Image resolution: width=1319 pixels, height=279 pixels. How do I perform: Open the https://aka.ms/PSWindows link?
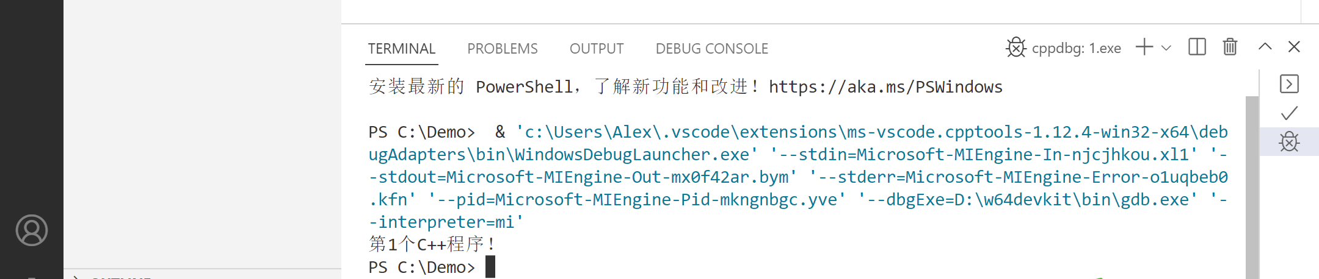click(885, 87)
